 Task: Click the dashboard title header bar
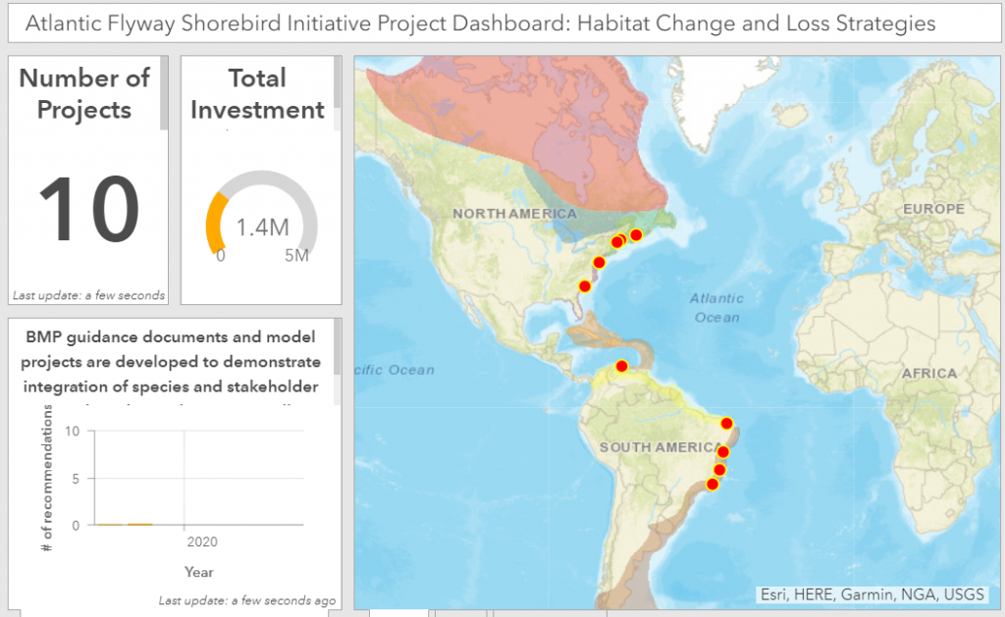[504, 24]
